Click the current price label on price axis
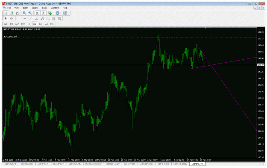 coord(261,65)
